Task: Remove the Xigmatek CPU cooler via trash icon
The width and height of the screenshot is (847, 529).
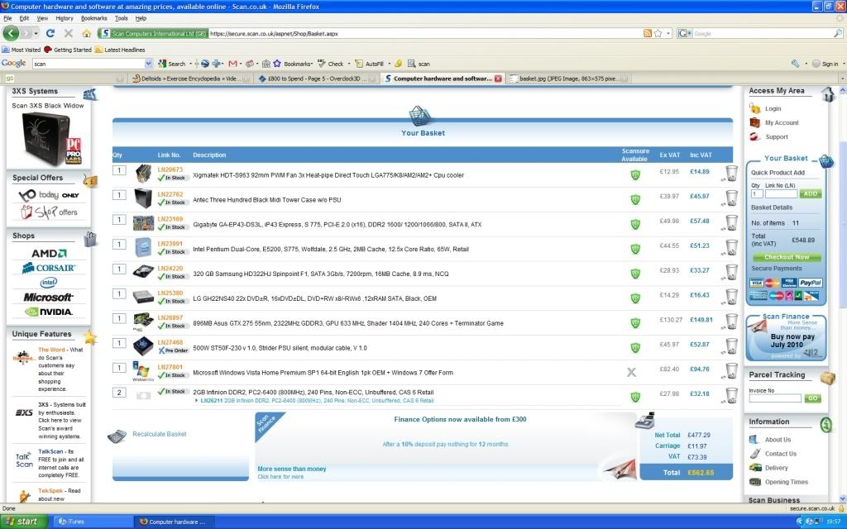Action: point(731,174)
